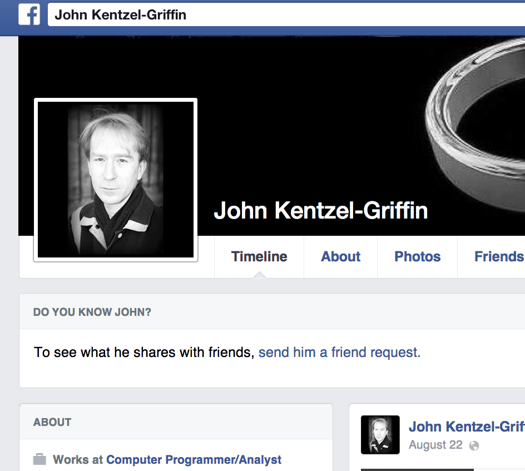Open the small post author avatar
Screen dimensions: 525x471
pos(380,434)
